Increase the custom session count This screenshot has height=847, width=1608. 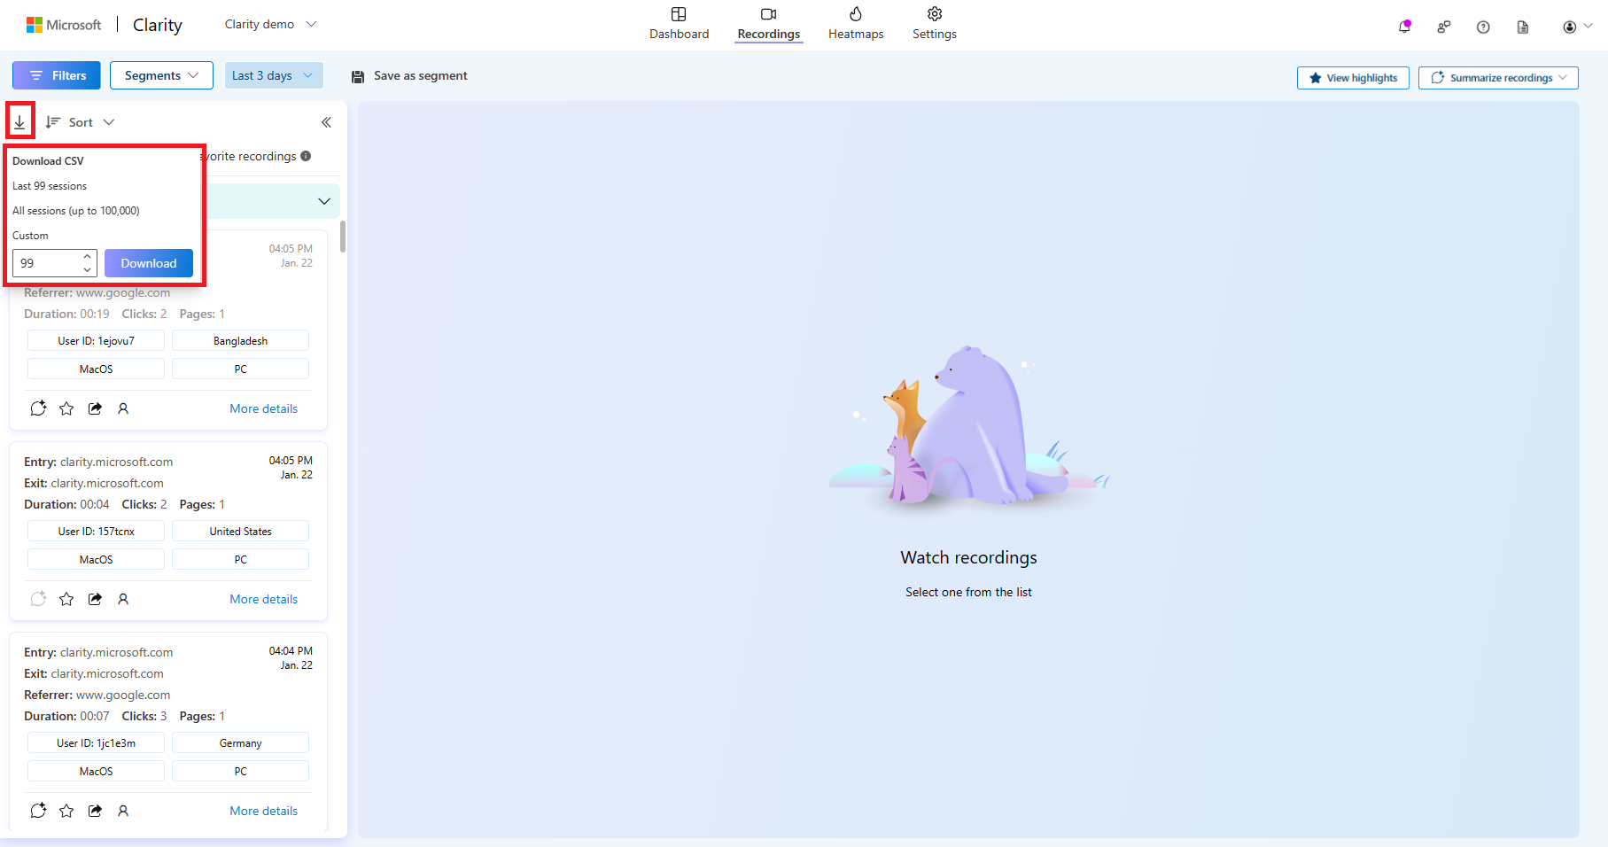[x=87, y=257]
